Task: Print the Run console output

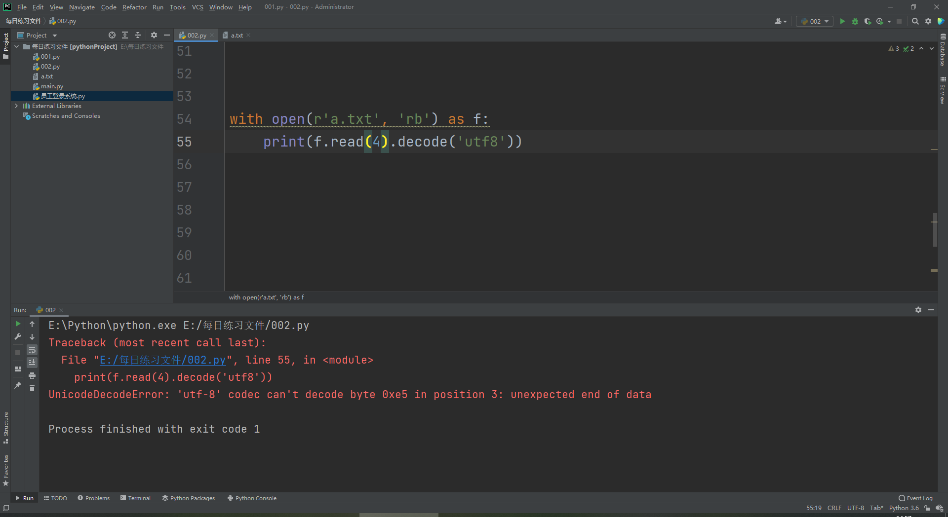Action: click(x=32, y=376)
